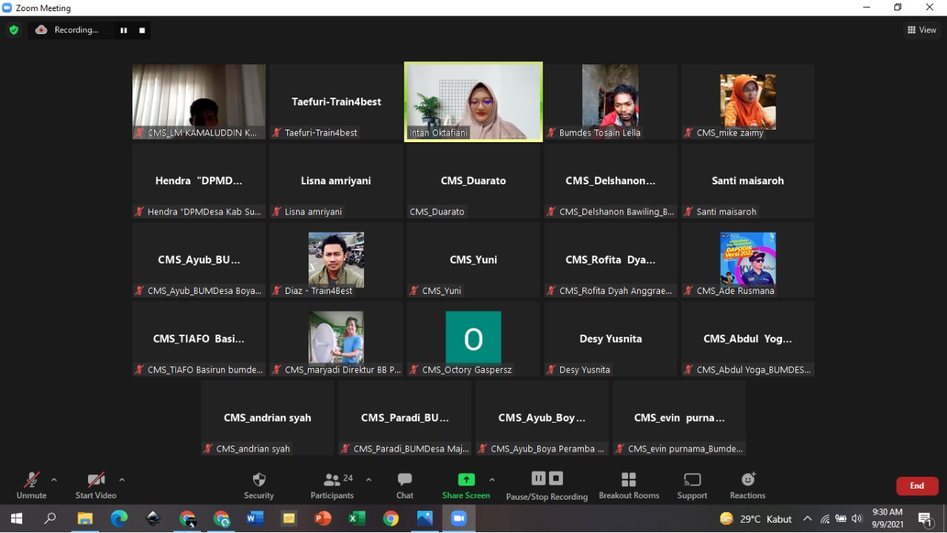Start Video with the camera toggle

click(x=96, y=486)
